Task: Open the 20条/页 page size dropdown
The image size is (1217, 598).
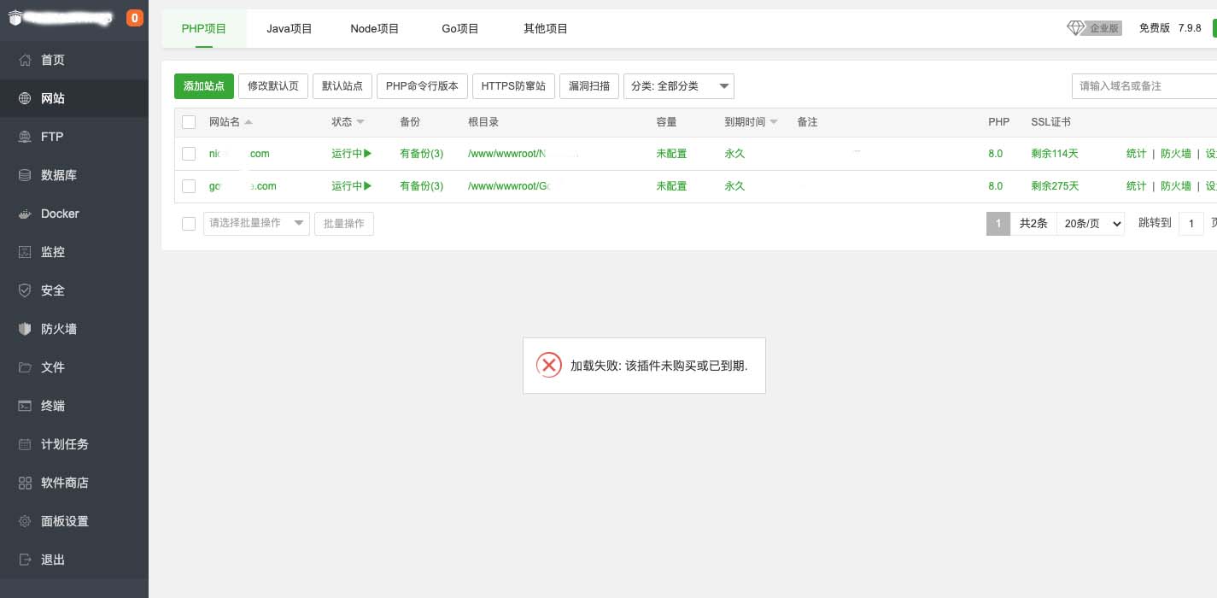Action: point(1091,224)
